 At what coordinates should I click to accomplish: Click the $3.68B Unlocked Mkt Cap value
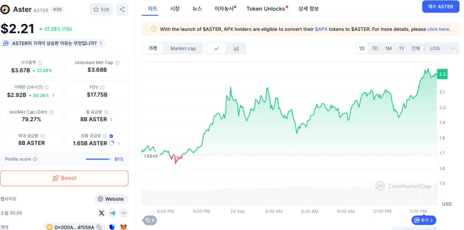[x=97, y=70]
